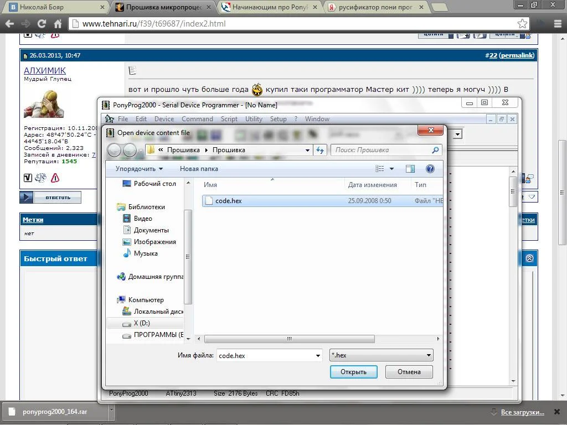Click the navigation pane vertical scrollbar
Image resolution: width=567 pixels, height=425 pixels.
(188, 257)
